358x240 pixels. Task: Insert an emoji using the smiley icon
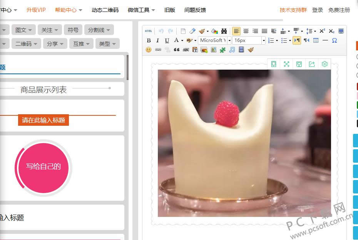click(149, 50)
